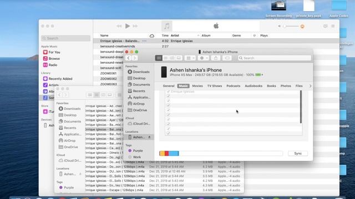Click the iPhone storage usage bar
The height and width of the screenshot is (199, 355).
click(221, 154)
